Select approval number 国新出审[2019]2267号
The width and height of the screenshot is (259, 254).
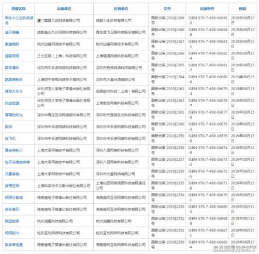click(168, 44)
